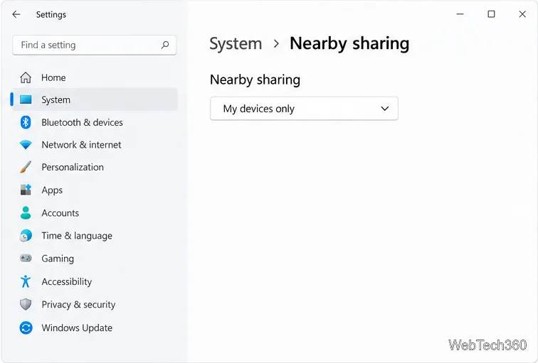Click the Accessibility figure icon
Screen dimensions: 538x363
click(26, 281)
